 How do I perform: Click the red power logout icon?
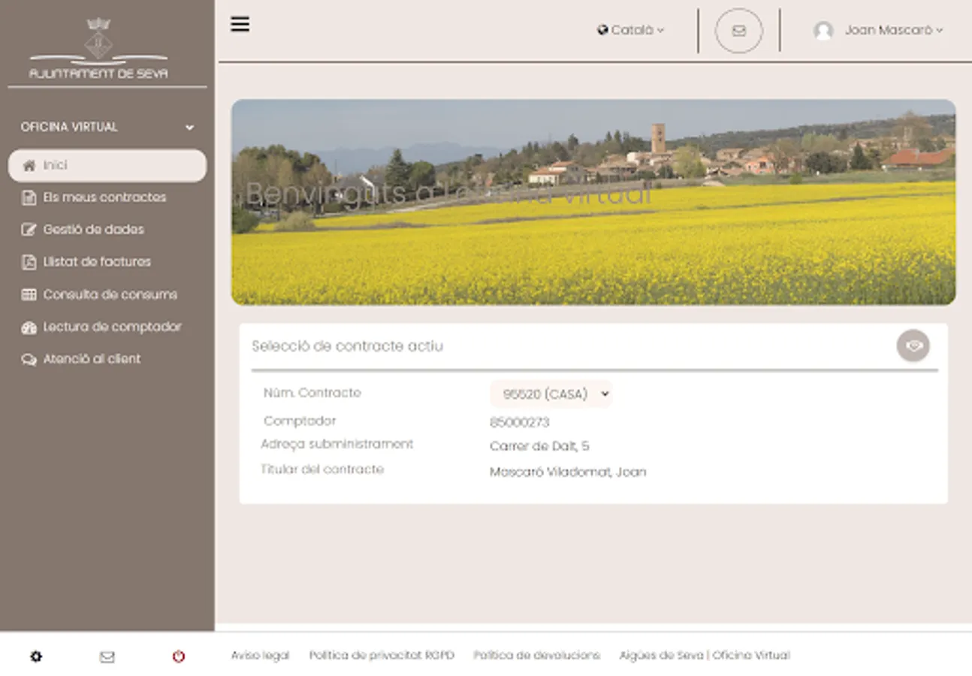178,656
